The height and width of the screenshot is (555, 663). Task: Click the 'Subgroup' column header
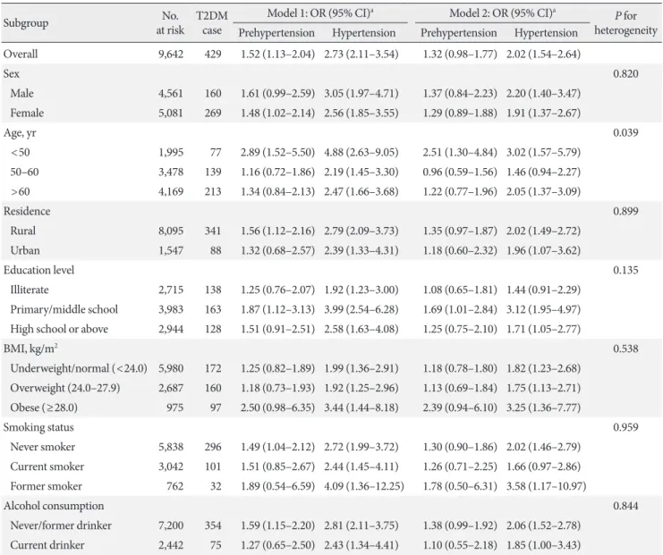[x=26, y=23]
